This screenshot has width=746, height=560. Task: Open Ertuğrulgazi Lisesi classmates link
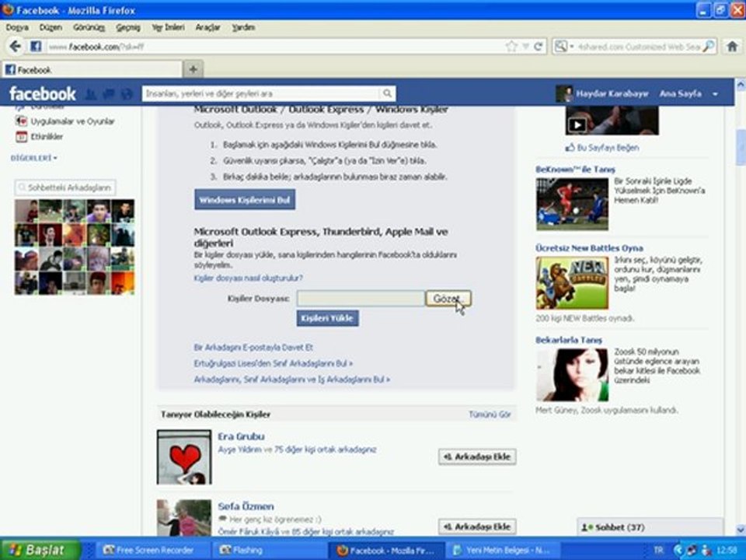pyautogui.click(x=273, y=363)
